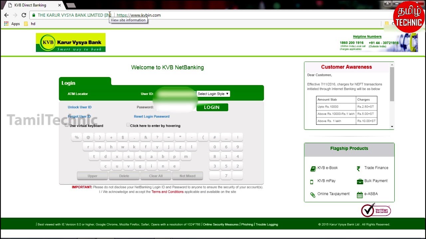This screenshot has width=426, height=239.
Task: Click the digit 9 virtual key
Action: pos(238,147)
